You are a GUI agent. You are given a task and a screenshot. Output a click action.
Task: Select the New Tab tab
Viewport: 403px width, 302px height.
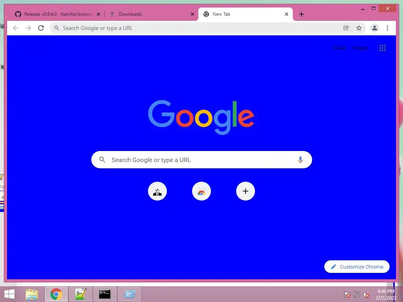point(246,14)
